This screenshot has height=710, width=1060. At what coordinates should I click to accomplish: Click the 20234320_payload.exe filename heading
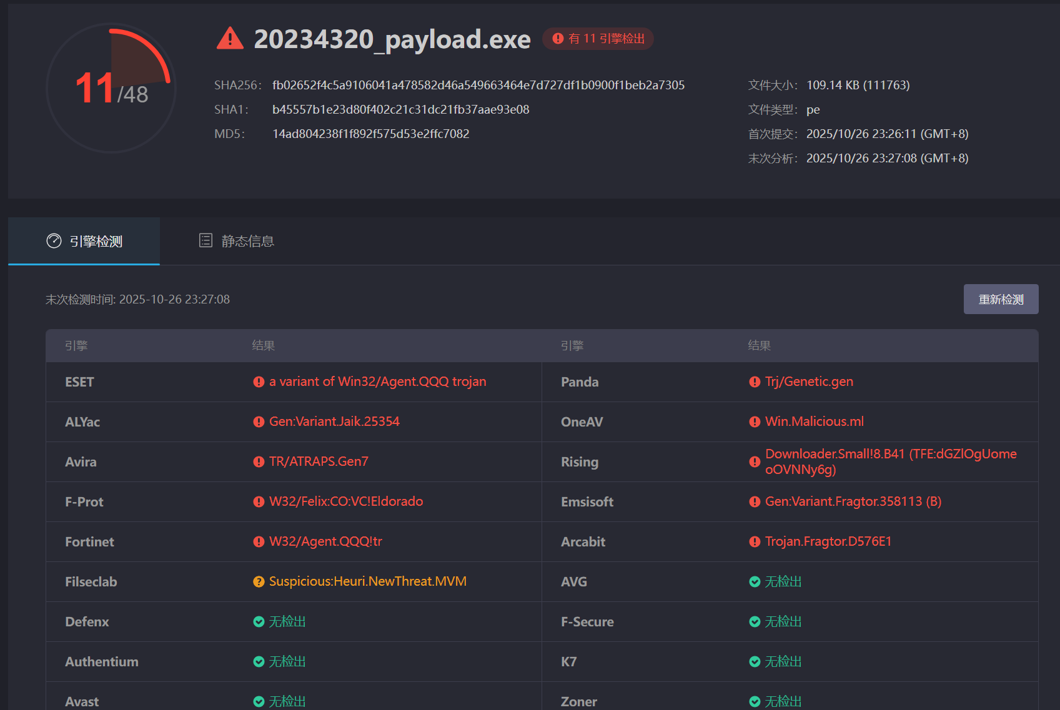(x=392, y=39)
